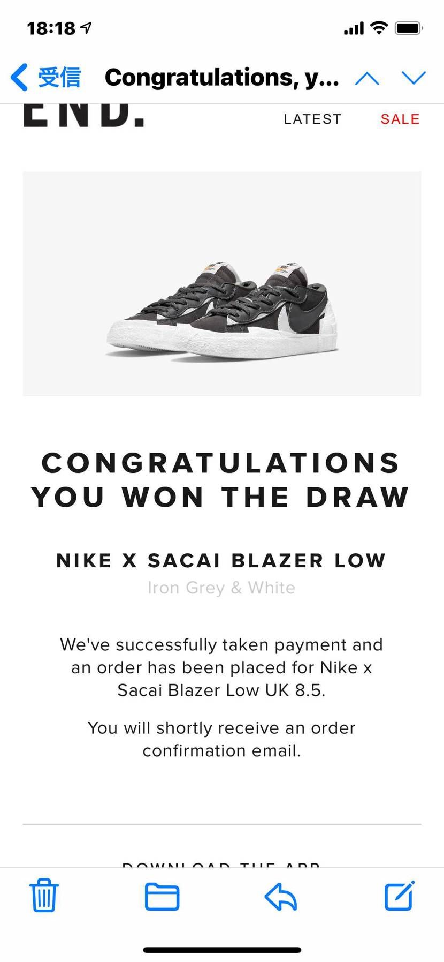Tap the Wi-Fi status icon
Image resolution: width=444 pixels, height=962 pixels.
[x=379, y=28]
